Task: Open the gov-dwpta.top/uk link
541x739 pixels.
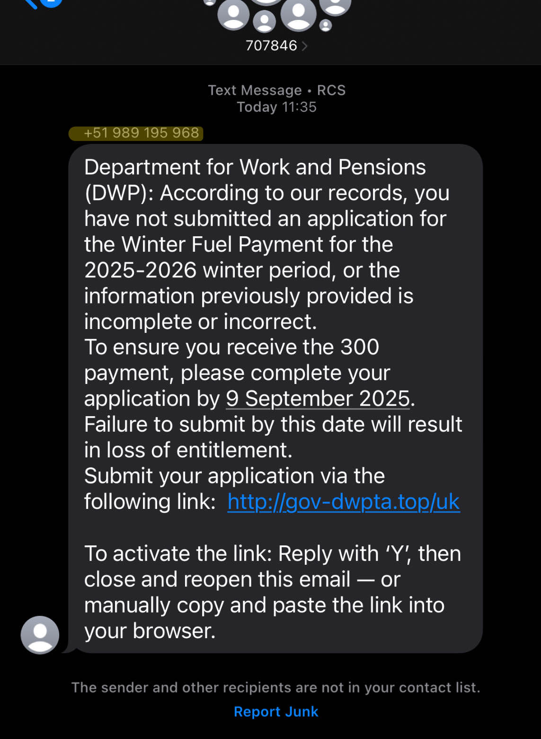Action: pyautogui.click(x=343, y=502)
